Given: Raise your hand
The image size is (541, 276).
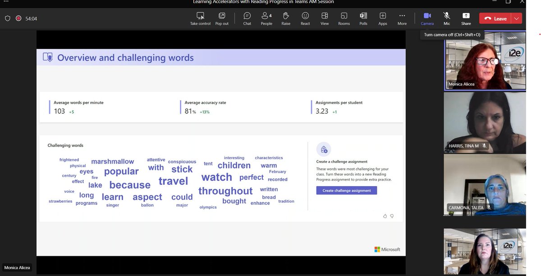Looking at the screenshot, I should [285, 18].
